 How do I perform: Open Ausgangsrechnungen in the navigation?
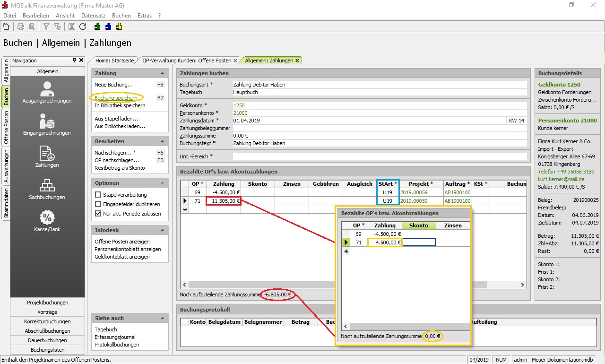[x=47, y=92]
